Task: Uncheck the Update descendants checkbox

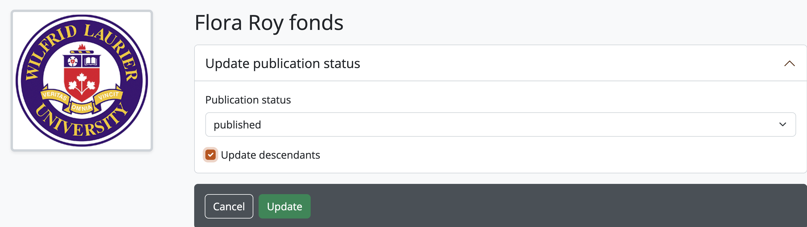Action: tap(211, 155)
